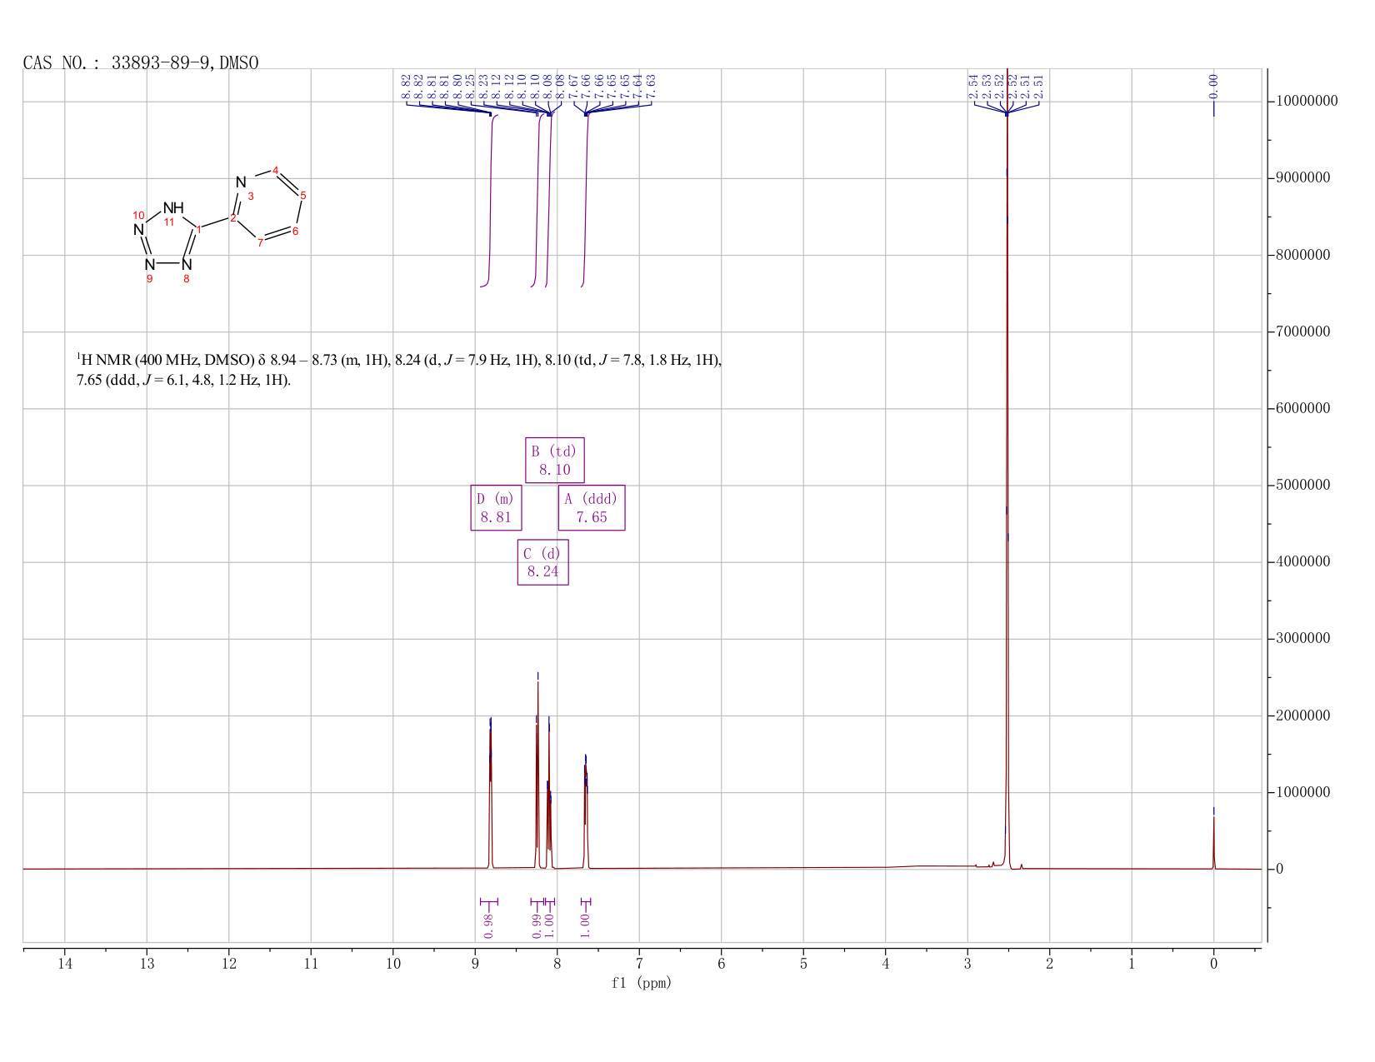This screenshot has height=1062, width=1375.
Task: Click the red atom number 5 in structure
Action: pos(303,196)
